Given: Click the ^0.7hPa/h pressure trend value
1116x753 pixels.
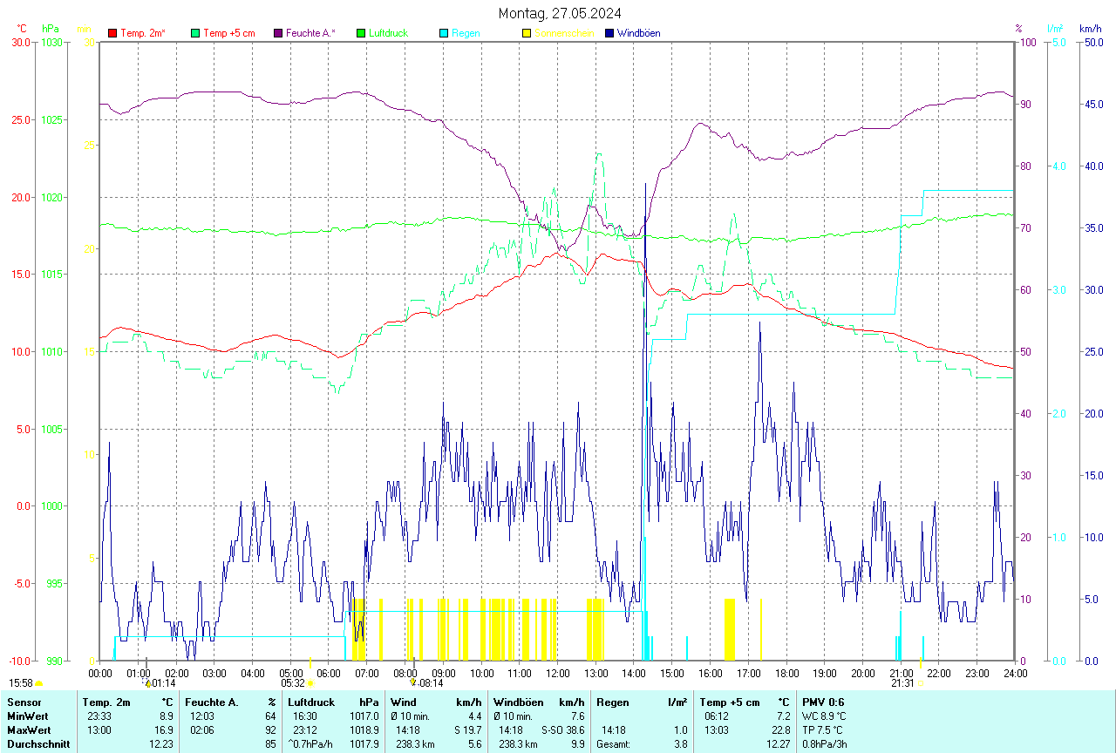Looking at the screenshot, I should pyautogui.click(x=312, y=744).
